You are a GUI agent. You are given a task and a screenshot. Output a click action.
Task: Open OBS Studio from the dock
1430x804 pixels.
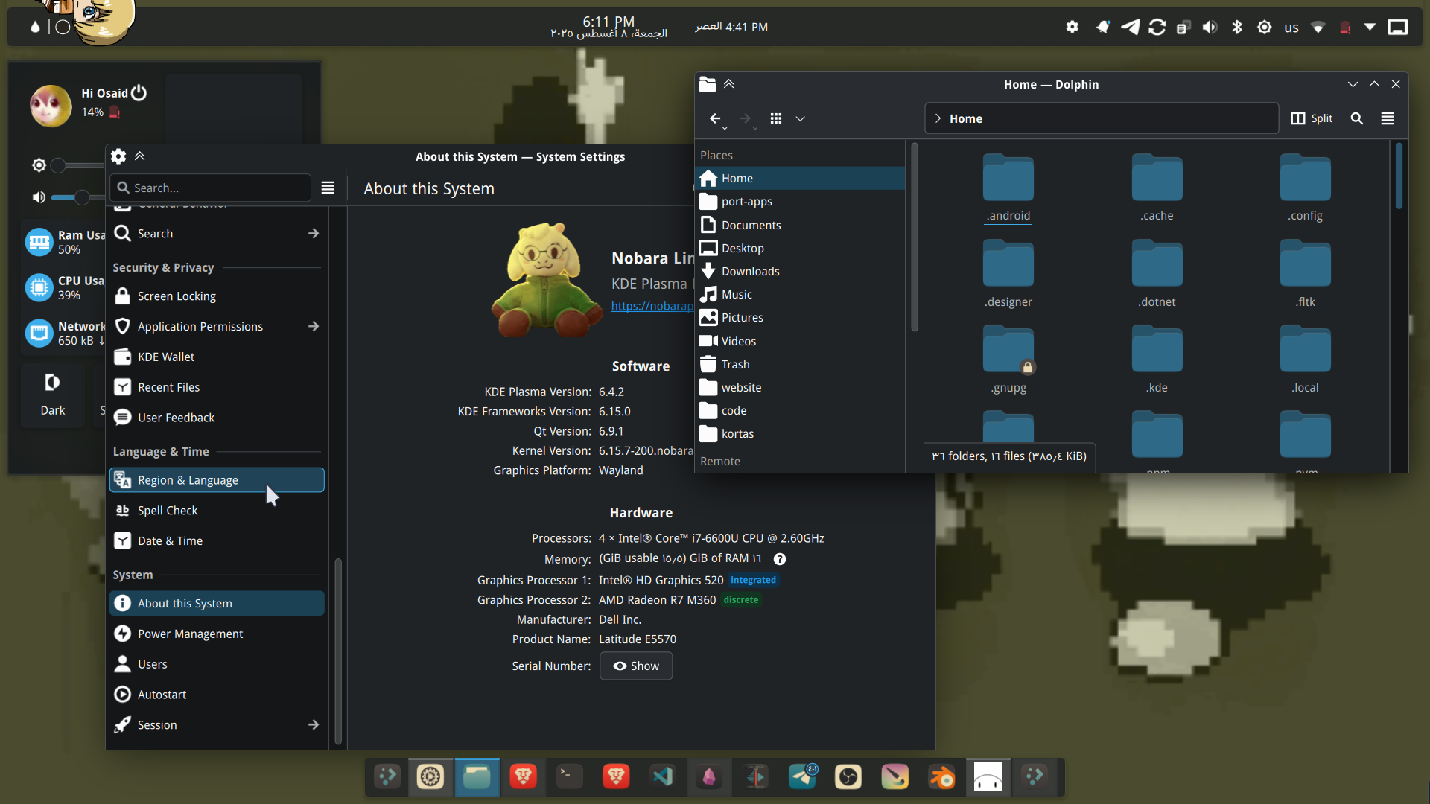pyautogui.click(x=848, y=777)
